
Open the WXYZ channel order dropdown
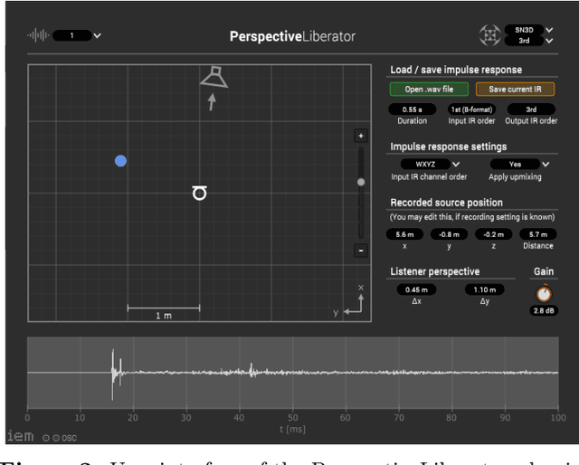[x=425, y=164]
